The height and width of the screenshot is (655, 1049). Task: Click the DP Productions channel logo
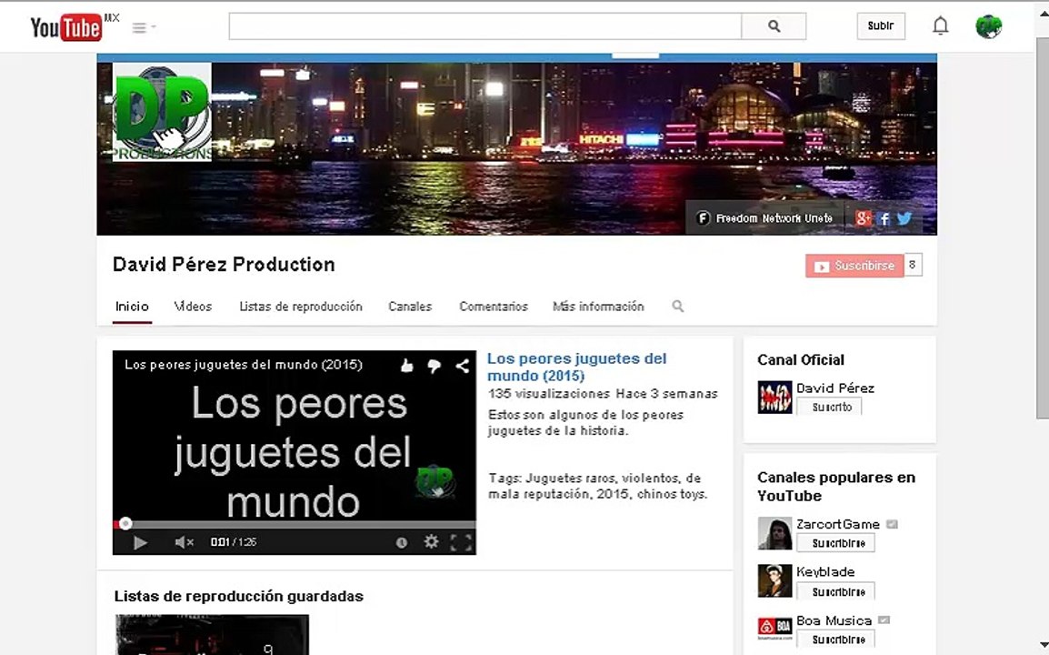162,112
